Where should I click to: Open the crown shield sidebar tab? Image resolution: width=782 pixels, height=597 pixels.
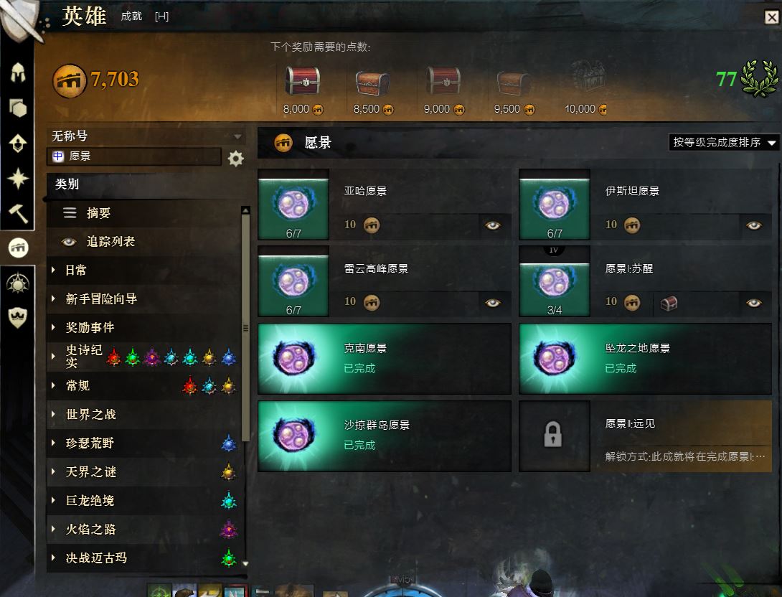[18, 317]
